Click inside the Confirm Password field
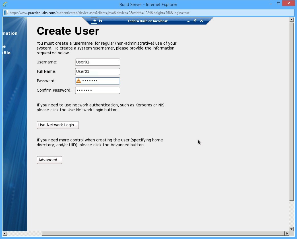 pyautogui.click(x=97, y=90)
